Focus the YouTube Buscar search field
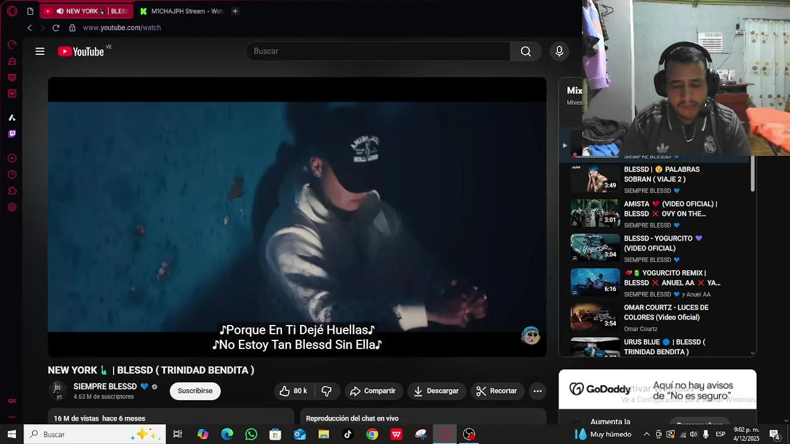The width and height of the screenshot is (790, 444). [x=378, y=51]
